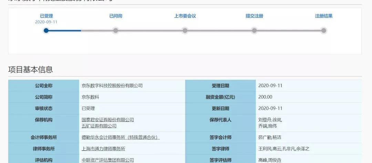Click the gray dot under 提交注册

254,31
